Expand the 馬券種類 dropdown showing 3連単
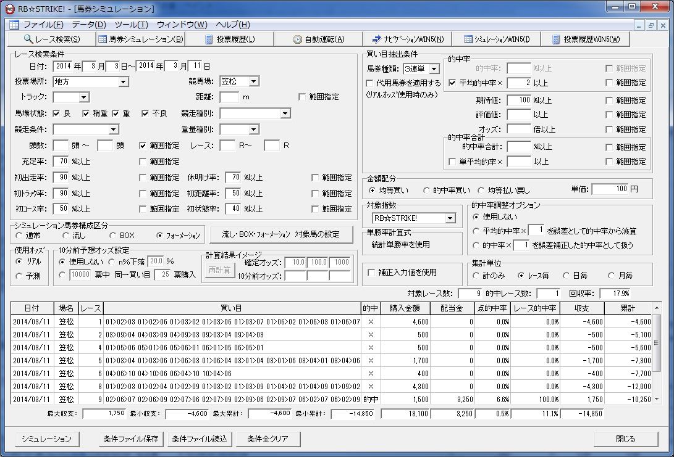This screenshot has height=457, width=674. pos(434,68)
